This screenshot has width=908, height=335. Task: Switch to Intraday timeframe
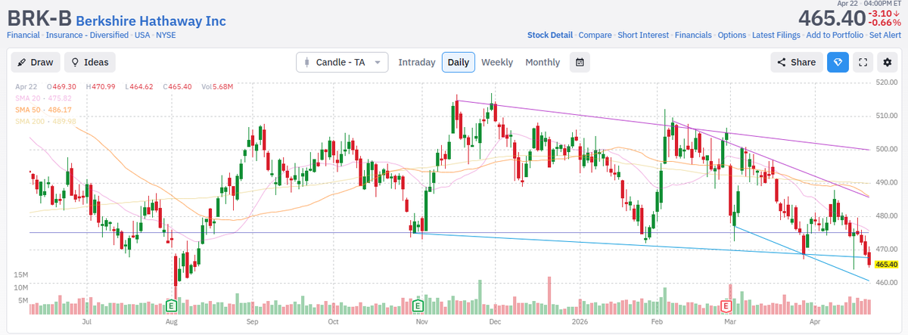pyautogui.click(x=417, y=62)
